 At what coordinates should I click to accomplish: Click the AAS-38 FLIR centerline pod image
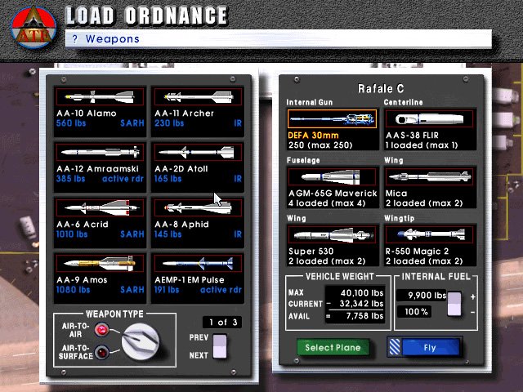(x=430, y=118)
